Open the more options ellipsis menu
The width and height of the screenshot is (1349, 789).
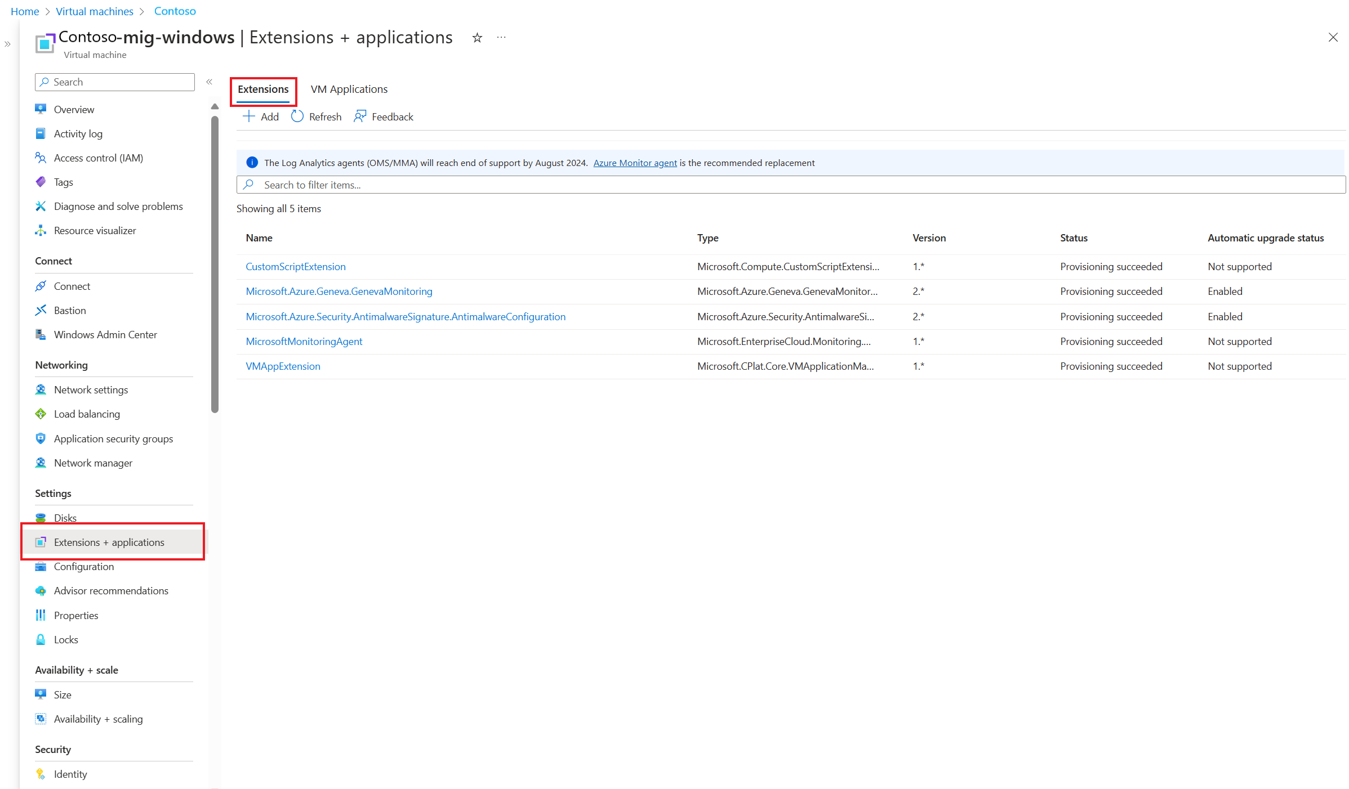501,38
